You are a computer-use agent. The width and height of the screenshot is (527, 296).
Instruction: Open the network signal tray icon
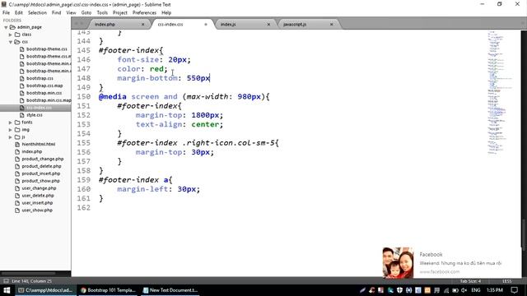pos(446,290)
